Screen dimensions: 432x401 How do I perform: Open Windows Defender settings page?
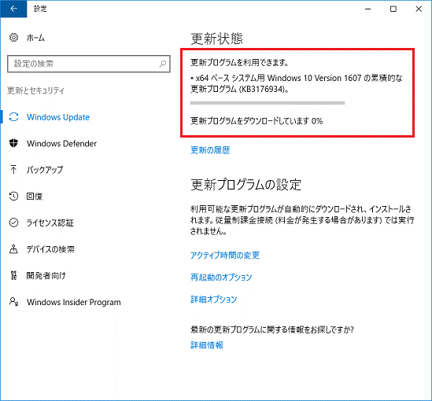click(61, 144)
